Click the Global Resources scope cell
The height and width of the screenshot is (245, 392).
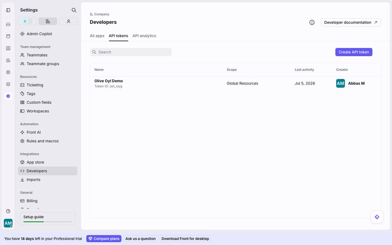pyautogui.click(x=242, y=84)
